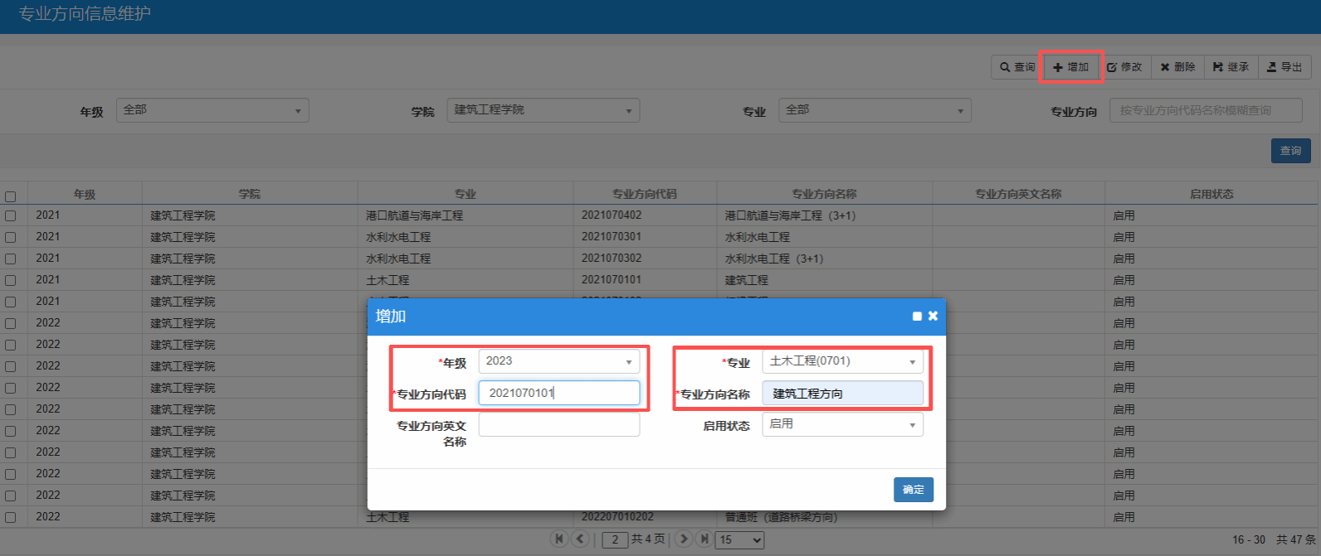
Task: Open the 年级 dropdown in the dialog
Action: pyautogui.click(x=558, y=361)
